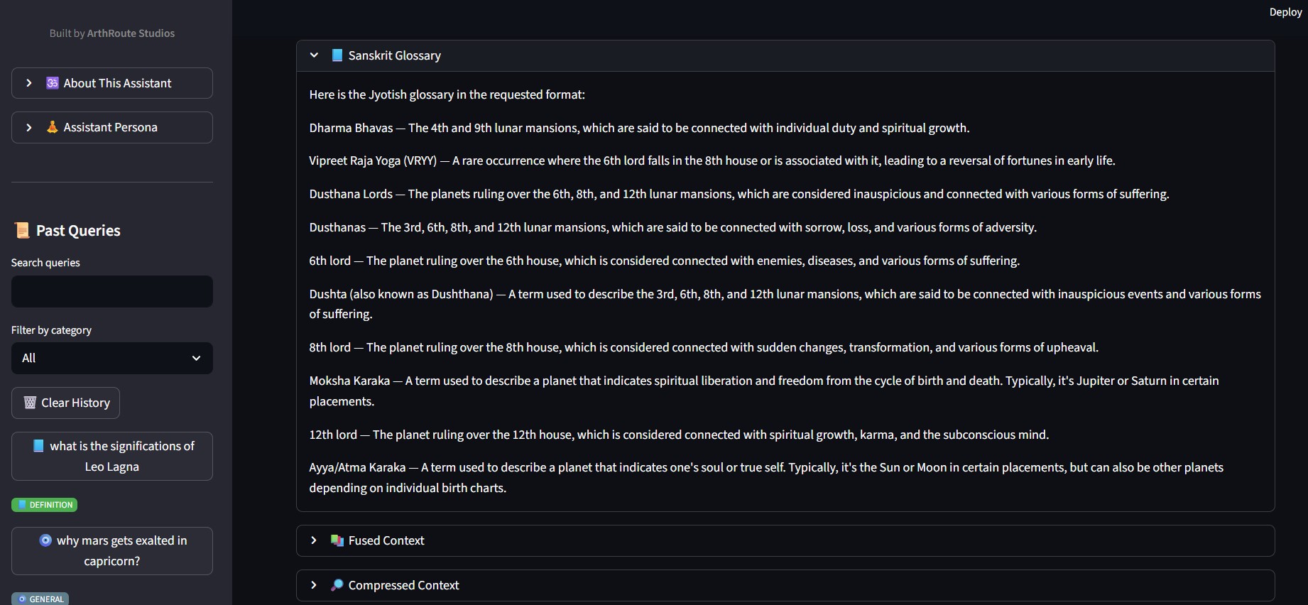Select the persona figure icon on Assistant Persona
The height and width of the screenshot is (605, 1308).
(x=52, y=127)
